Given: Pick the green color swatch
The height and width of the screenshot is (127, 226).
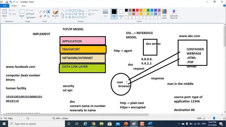Looking at the screenshot, I should [x=148, y=10].
